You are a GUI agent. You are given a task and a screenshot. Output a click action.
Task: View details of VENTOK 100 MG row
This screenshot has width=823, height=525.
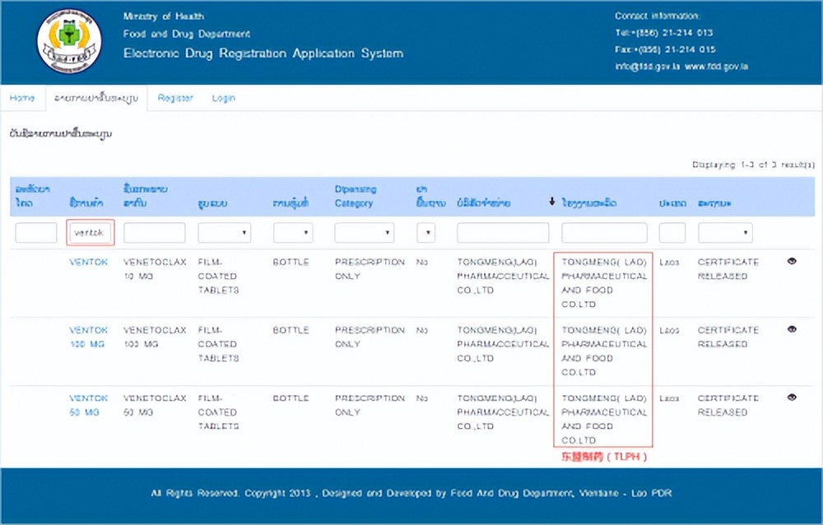(792, 329)
